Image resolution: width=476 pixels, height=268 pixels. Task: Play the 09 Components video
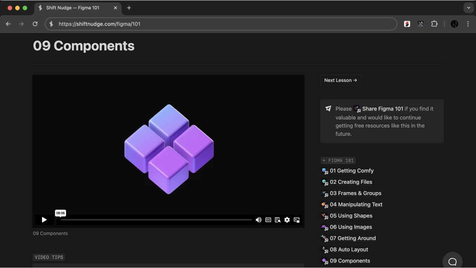[x=44, y=220]
